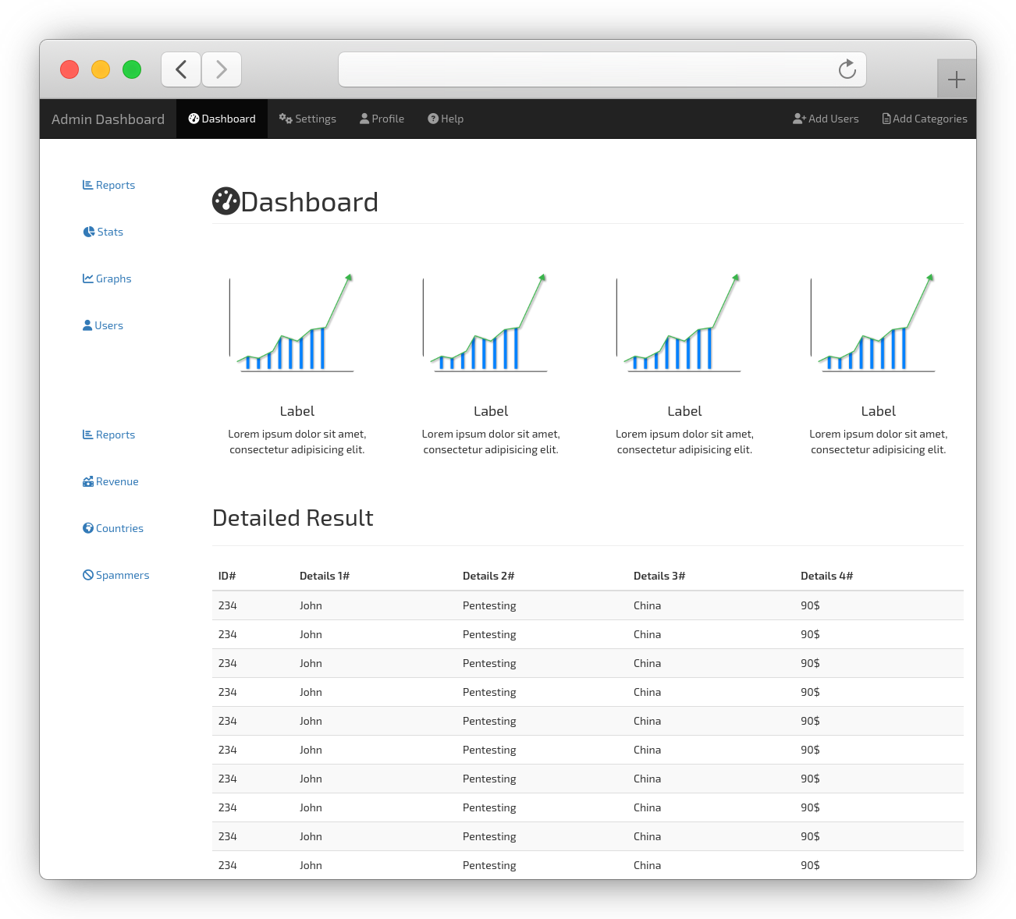Select the briefcase icon next to Revenue

88,481
